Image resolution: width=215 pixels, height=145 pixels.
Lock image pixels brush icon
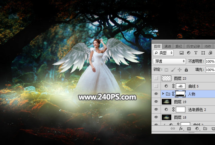pos(173,70)
